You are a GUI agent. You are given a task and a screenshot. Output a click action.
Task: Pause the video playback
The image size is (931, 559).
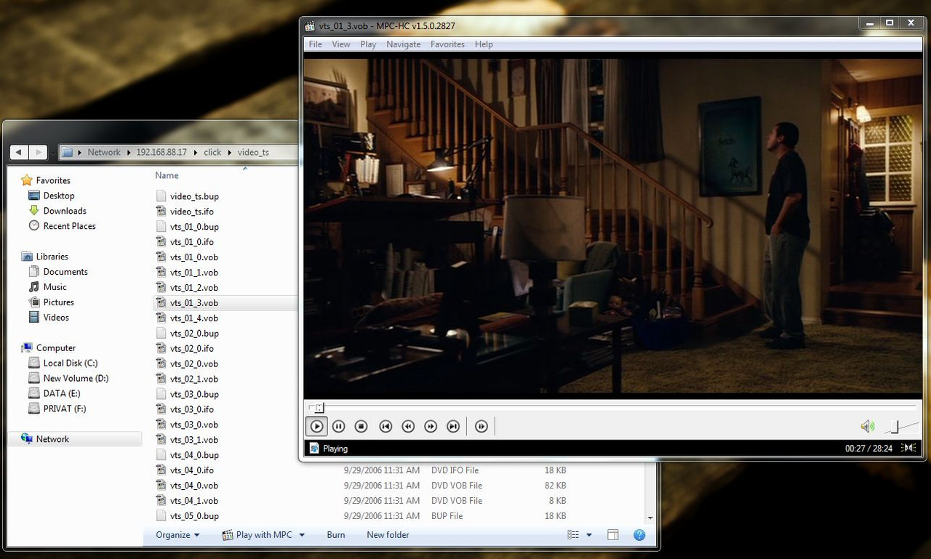(x=339, y=427)
